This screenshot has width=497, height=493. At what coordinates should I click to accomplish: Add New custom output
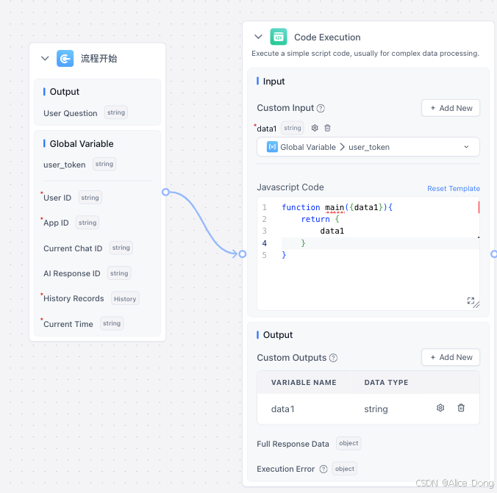coord(451,357)
